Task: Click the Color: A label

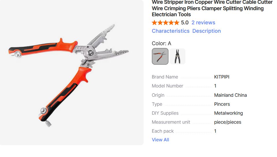Action: pyautogui.click(x=161, y=43)
